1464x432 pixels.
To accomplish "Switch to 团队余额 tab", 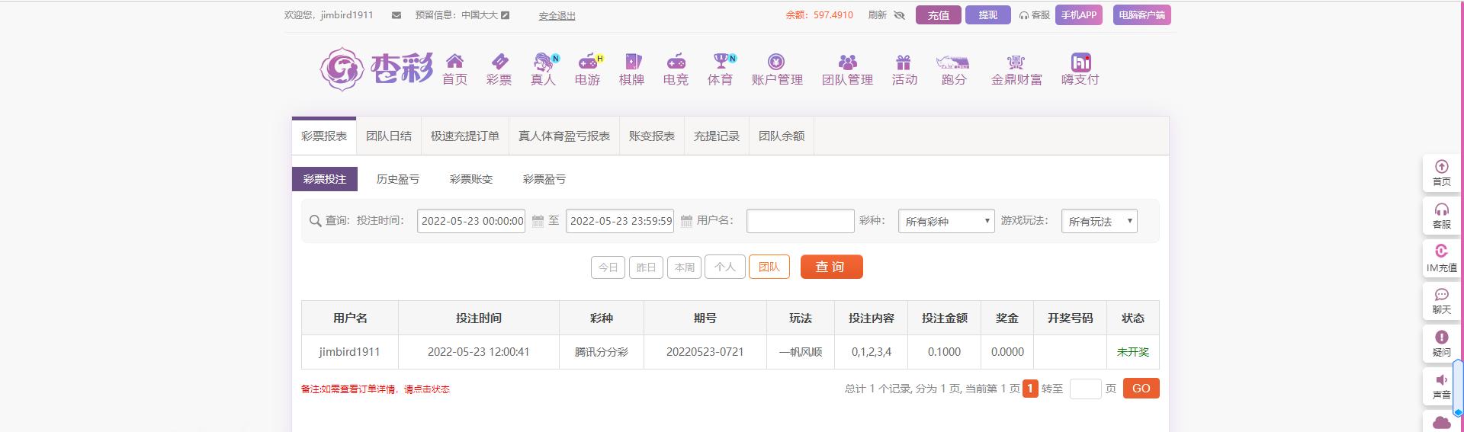I will tap(782, 136).
